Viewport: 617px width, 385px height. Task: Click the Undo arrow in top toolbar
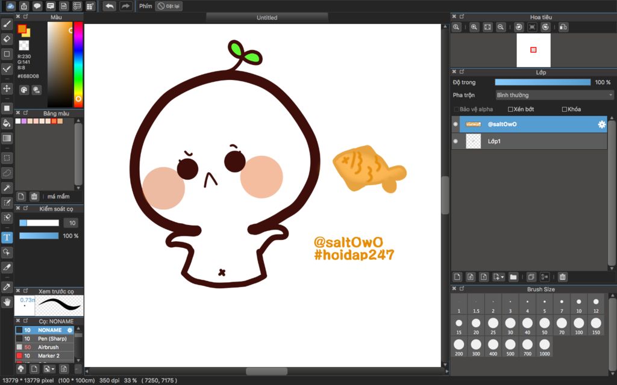click(110, 6)
